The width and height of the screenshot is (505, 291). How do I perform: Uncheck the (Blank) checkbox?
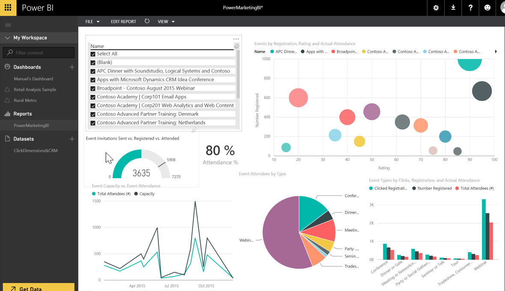[93, 63]
